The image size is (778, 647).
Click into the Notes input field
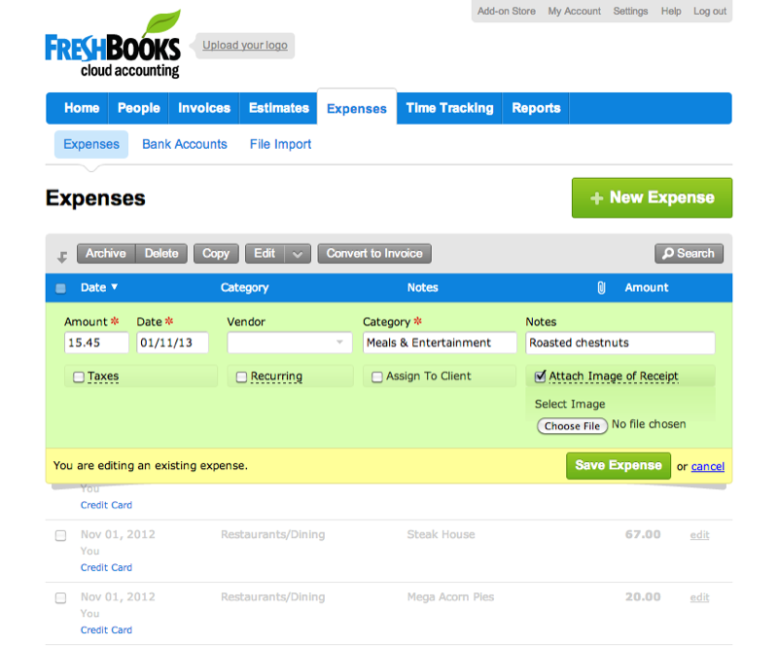coord(619,342)
